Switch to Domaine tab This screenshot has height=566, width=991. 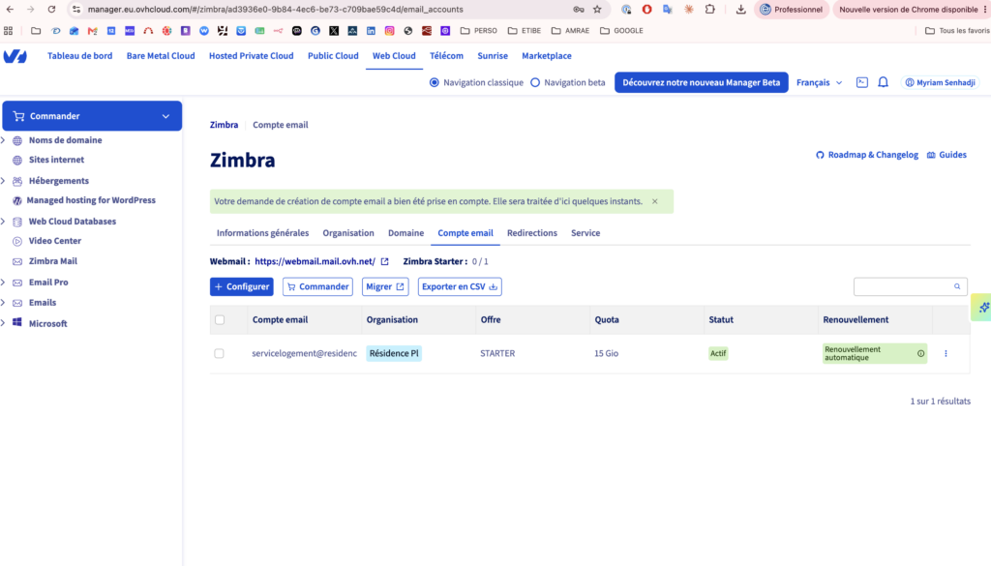click(x=405, y=233)
